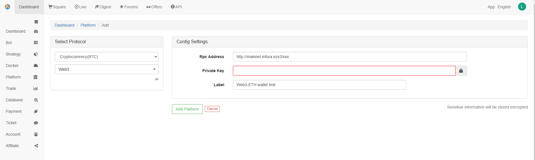Click the Platform breadcrumb link
This screenshot has width=535, height=160.
(x=88, y=25)
